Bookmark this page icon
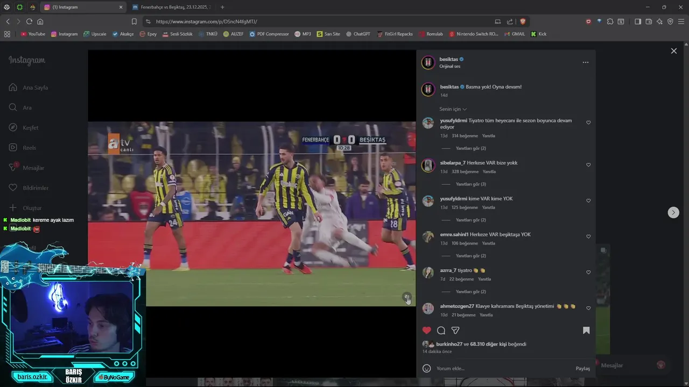The image size is (689, 387). [x=134, y=21]
